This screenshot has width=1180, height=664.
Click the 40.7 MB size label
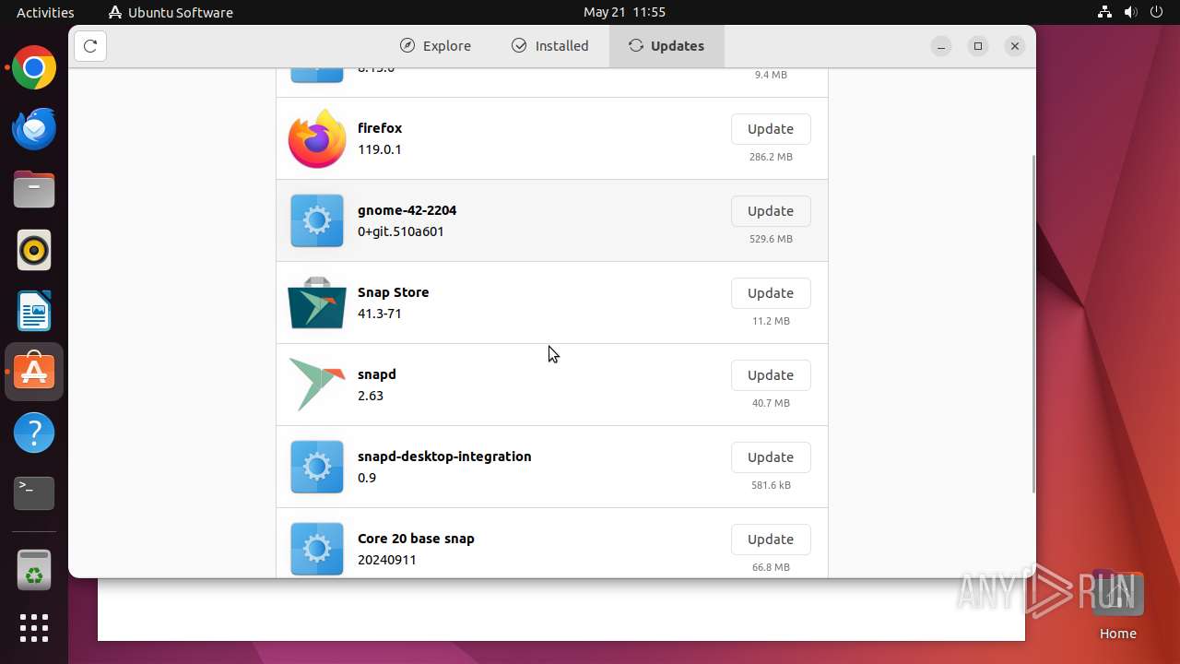[x=771, y=403]
